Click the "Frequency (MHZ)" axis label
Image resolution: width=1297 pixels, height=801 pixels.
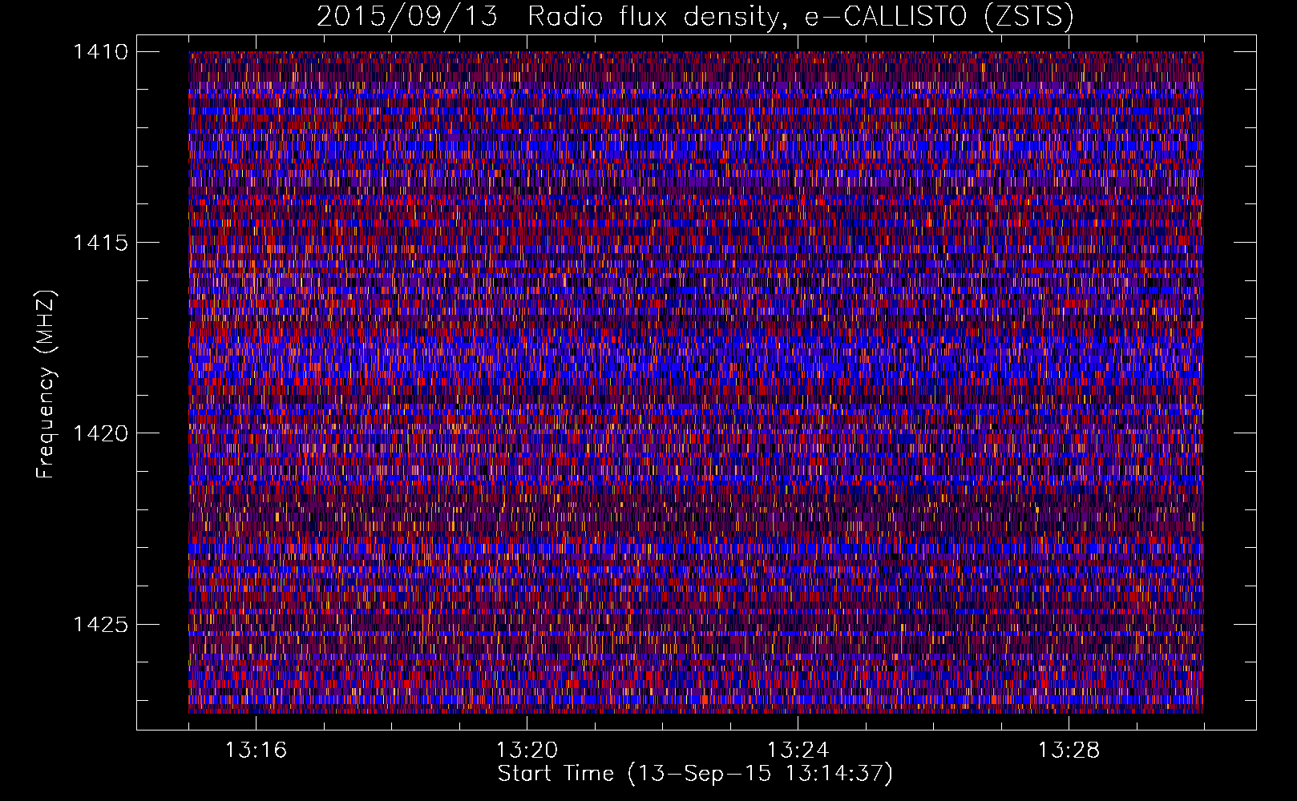point(46,384)
